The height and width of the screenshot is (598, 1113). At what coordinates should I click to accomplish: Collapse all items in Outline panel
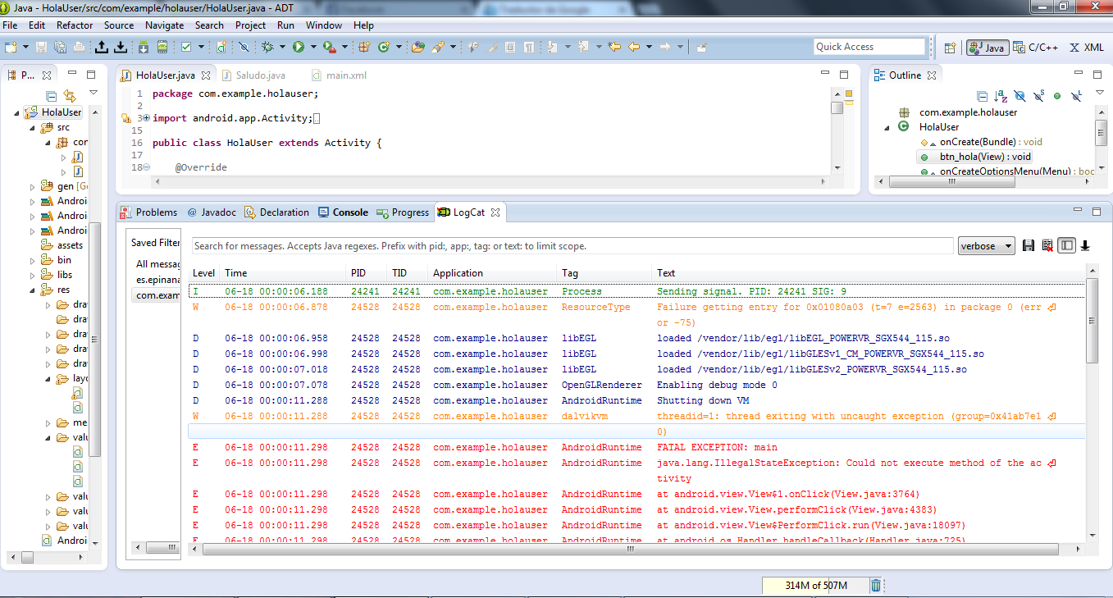click(982, 96)
